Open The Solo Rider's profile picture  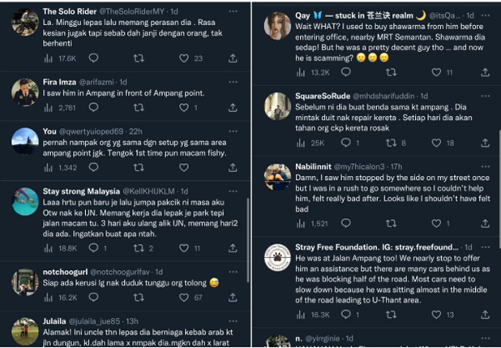pyautogui.click(x=25, y=22)
